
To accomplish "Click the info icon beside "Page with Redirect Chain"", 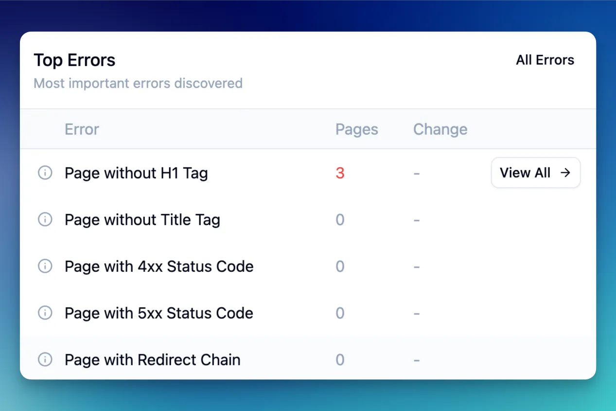I will tap(45, 359).
